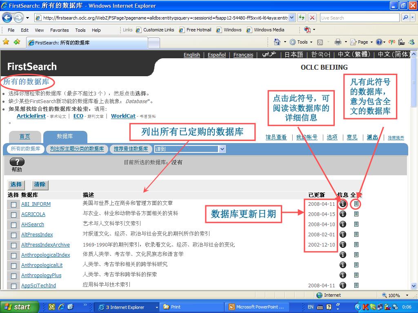Viewport: 418px width, 313px height.
Task: Check the AnthropologyPlus checkbox
Action: pos(13,276)
